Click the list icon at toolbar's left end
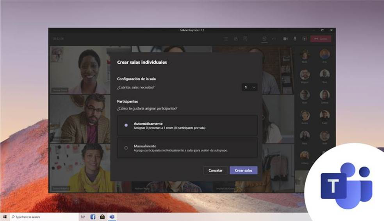Screen dimensions: 384x221 [226, 39]
